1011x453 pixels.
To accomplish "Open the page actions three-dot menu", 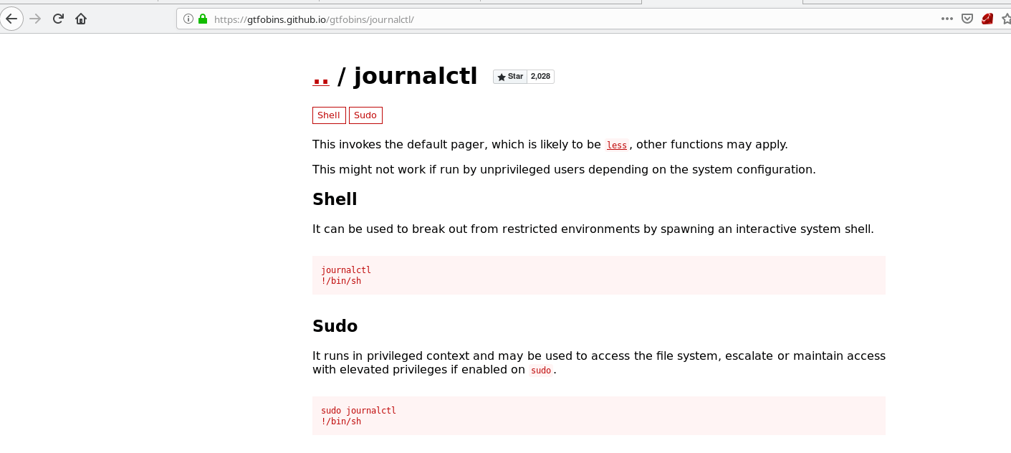I will 947,19.
